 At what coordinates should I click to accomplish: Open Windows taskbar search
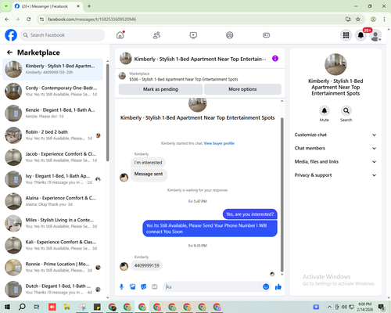22,307
